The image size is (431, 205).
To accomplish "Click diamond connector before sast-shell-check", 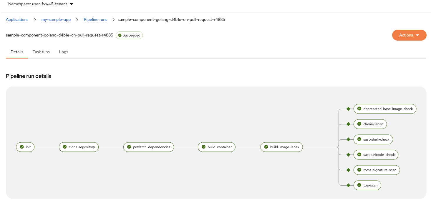I will (x=348, y=139).
